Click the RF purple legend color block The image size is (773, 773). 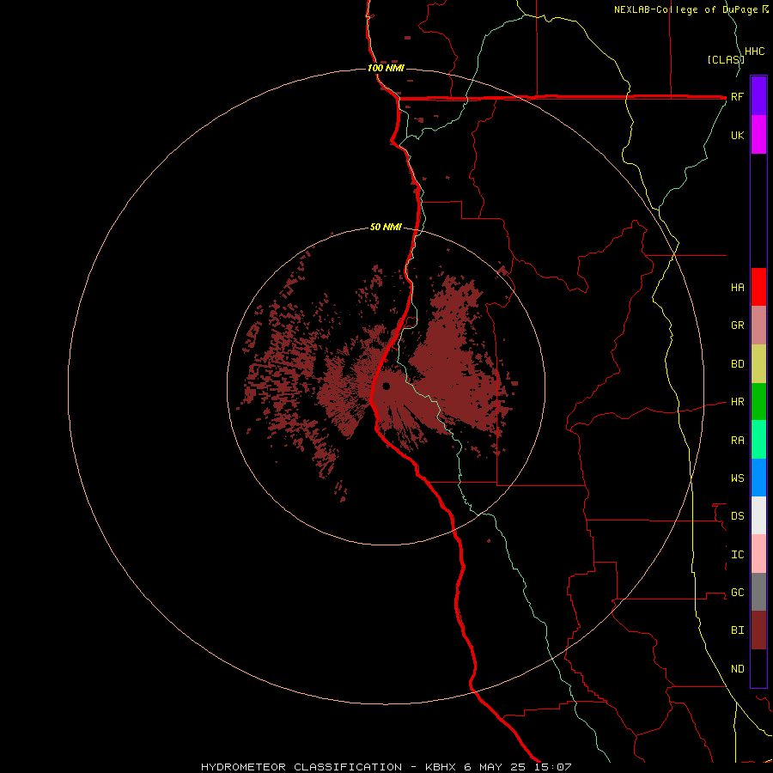758,96
